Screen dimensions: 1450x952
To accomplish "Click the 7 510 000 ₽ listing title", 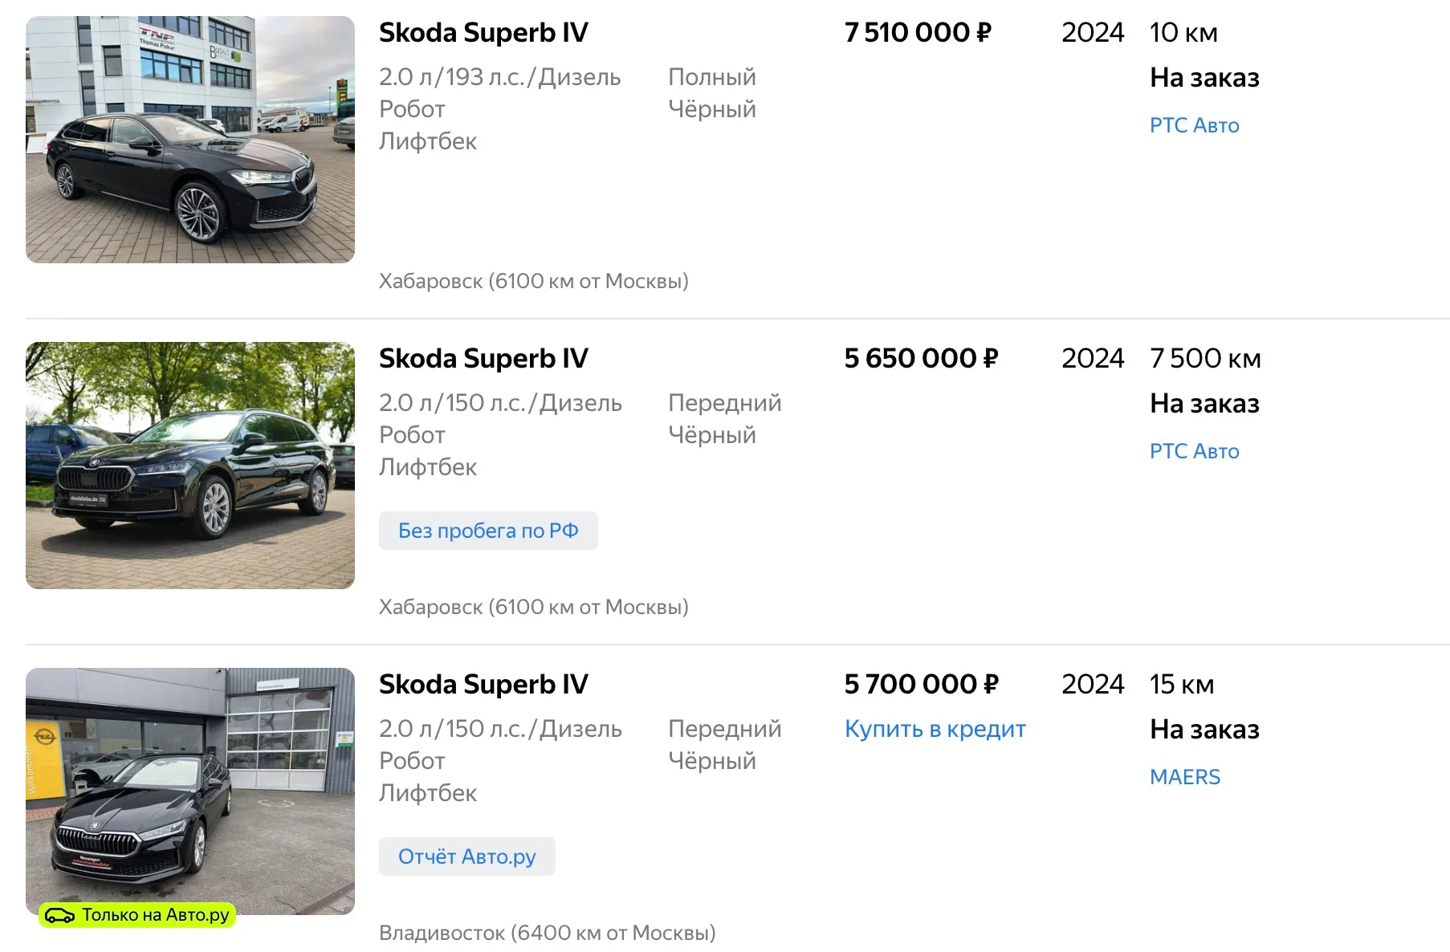I will pos(483,33).
